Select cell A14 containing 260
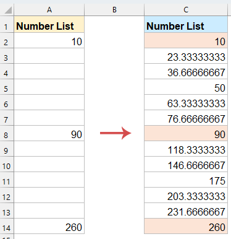This screenshot has height=239, width=231. click(x=49, y=226)
